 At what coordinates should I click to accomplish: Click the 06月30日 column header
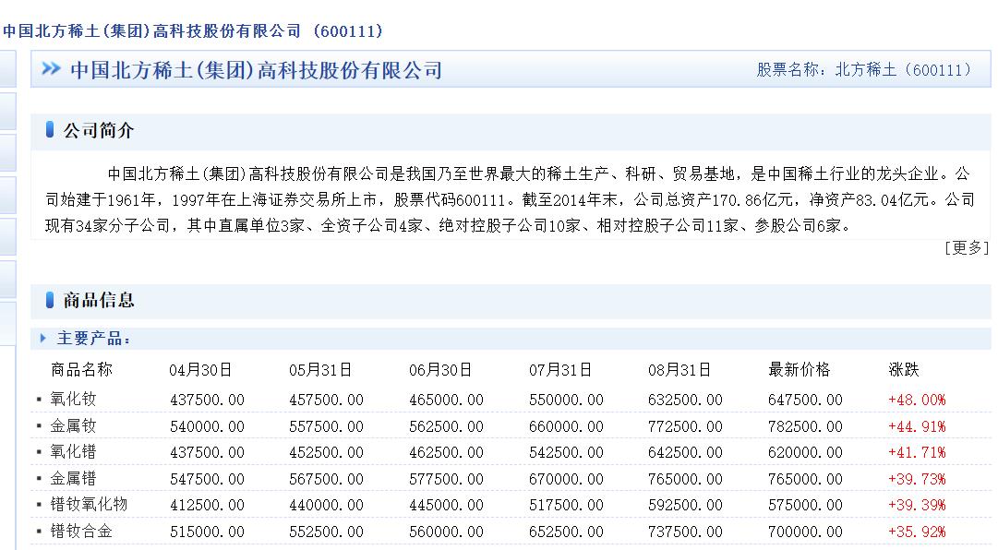pos(440,369)
